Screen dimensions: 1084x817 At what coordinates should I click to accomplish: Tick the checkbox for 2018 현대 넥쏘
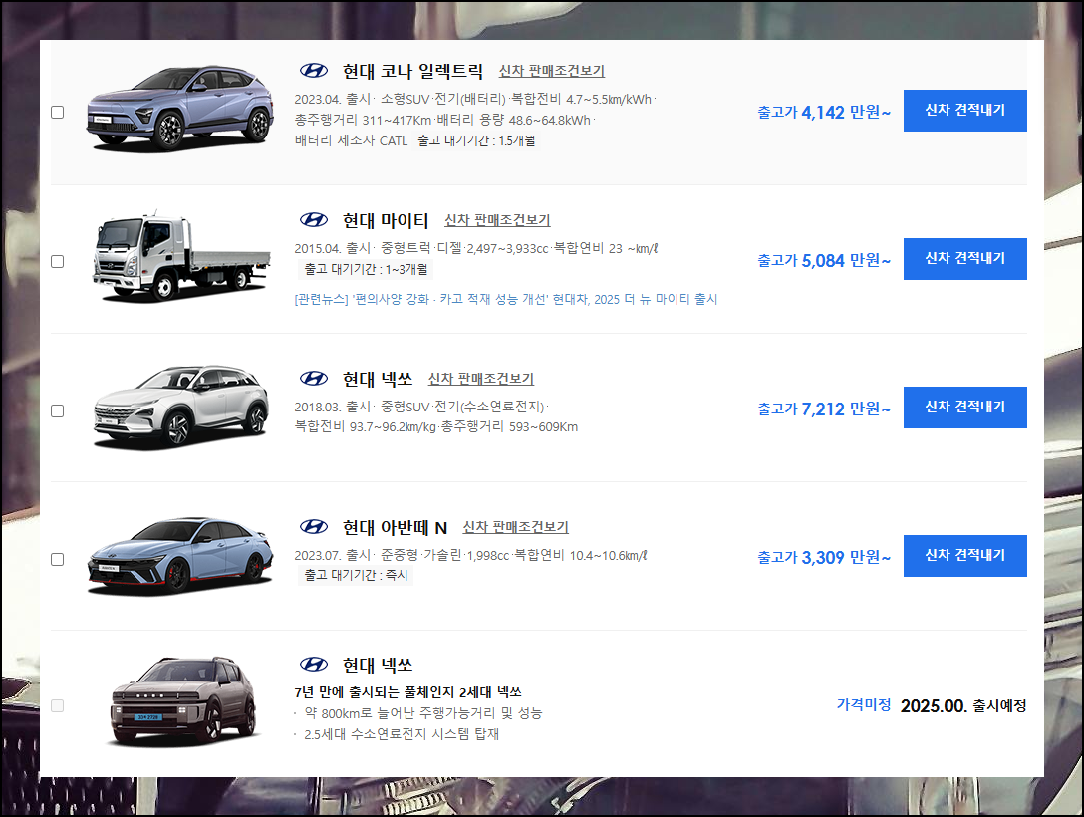click(58, 410)
